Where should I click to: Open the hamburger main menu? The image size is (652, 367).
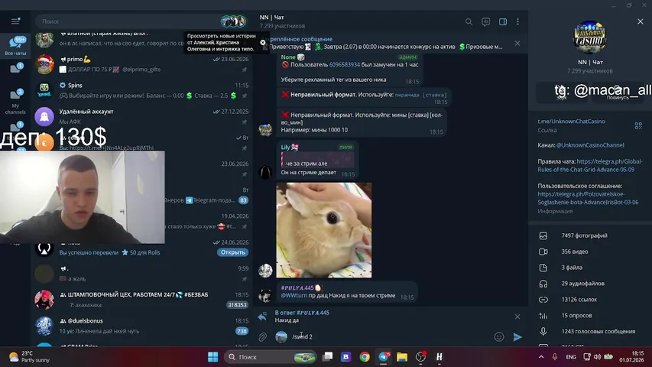tap(15, 21)
